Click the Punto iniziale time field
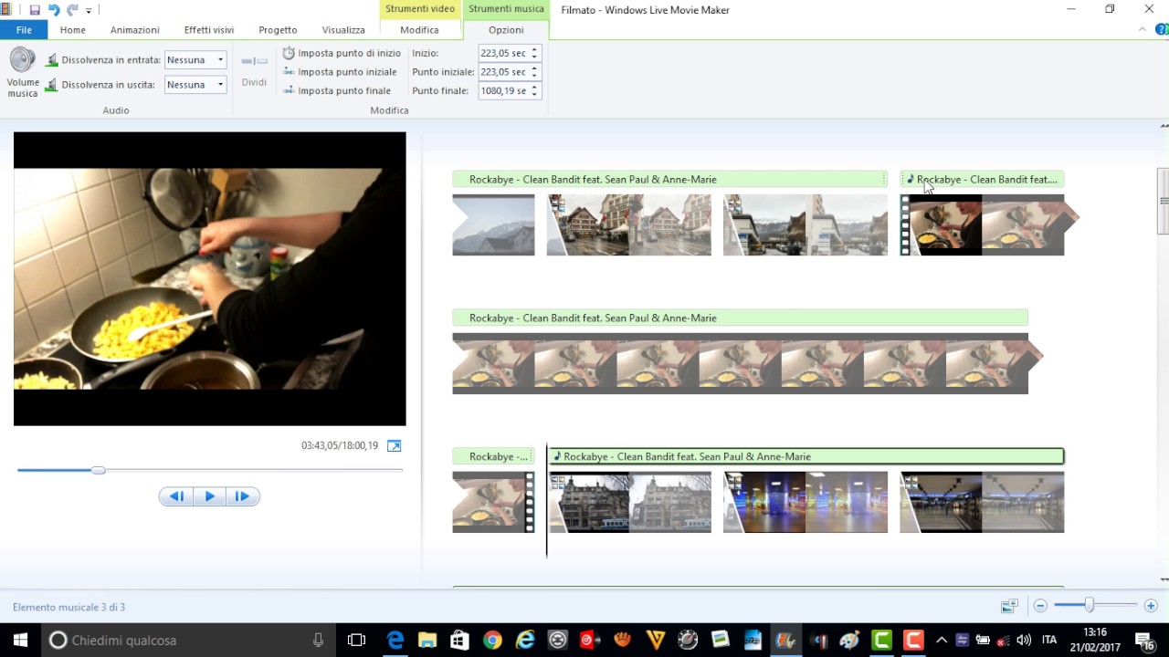Screen dimensions: 1169x657 pyautogui.click(x=503, y=72)
